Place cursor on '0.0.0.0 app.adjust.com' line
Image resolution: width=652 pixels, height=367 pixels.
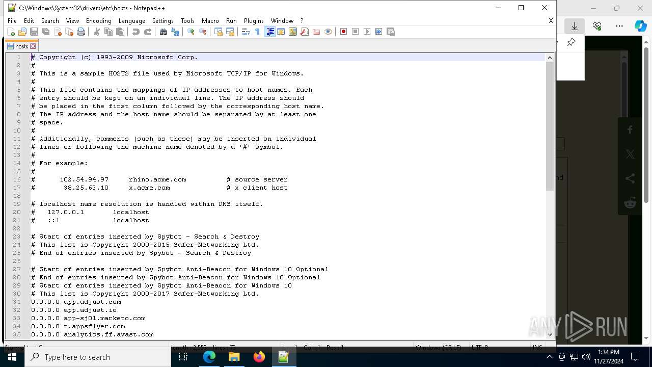click(76, 302)
